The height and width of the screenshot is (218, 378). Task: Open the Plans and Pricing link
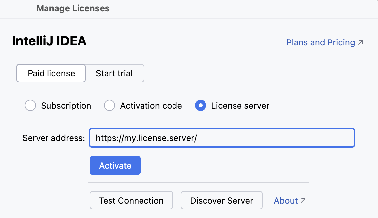[x=325, y=42]
